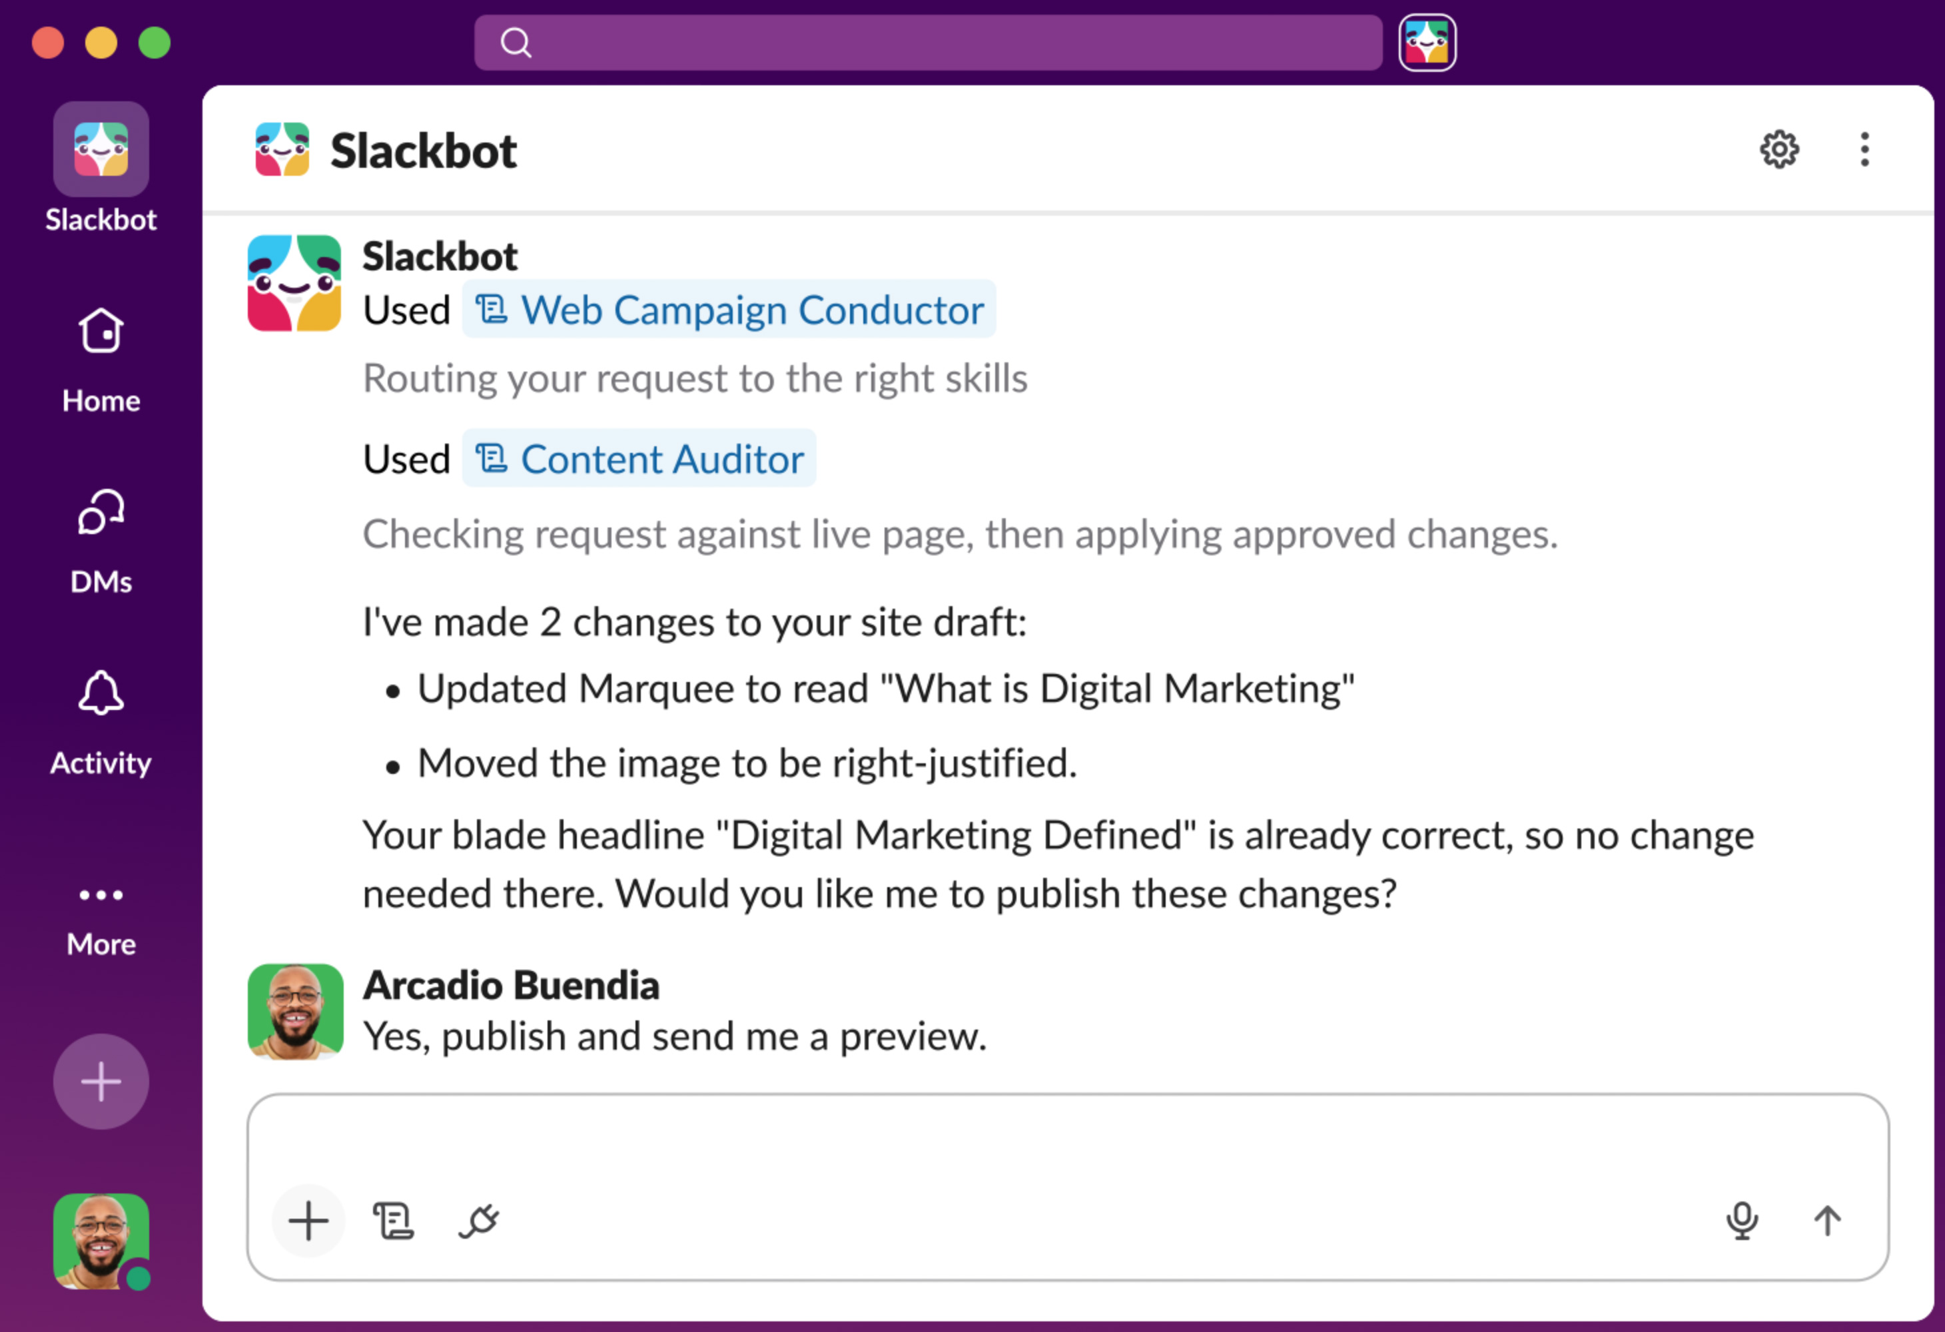Click the round plus create button in sidebar
The height and width of the screenshot is (1332, 1945).
click(x=101, y=1082)
